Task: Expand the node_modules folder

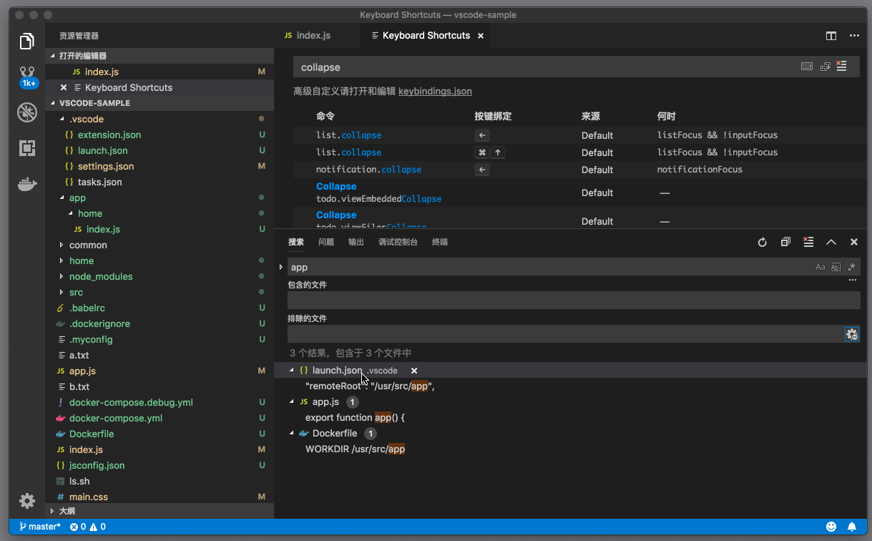Action: pyautogui.click(x=100, y=276)
